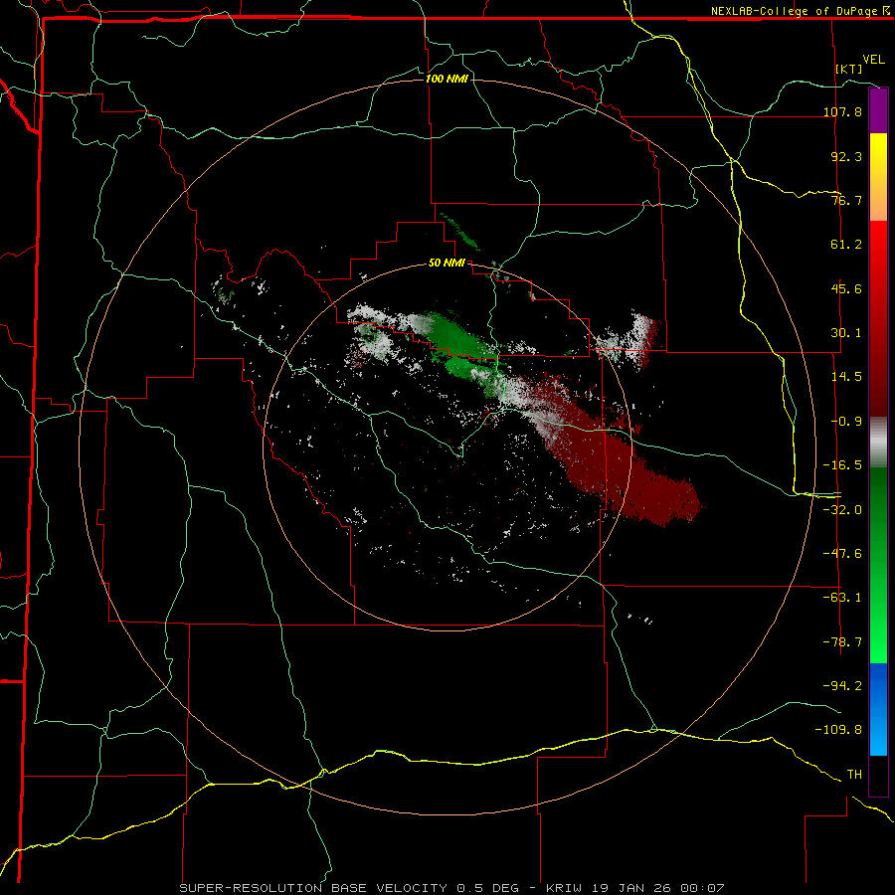The image size is (895, 895).
Task: Click the 50 NMI range ring label
Action: [x=447, y=264]
